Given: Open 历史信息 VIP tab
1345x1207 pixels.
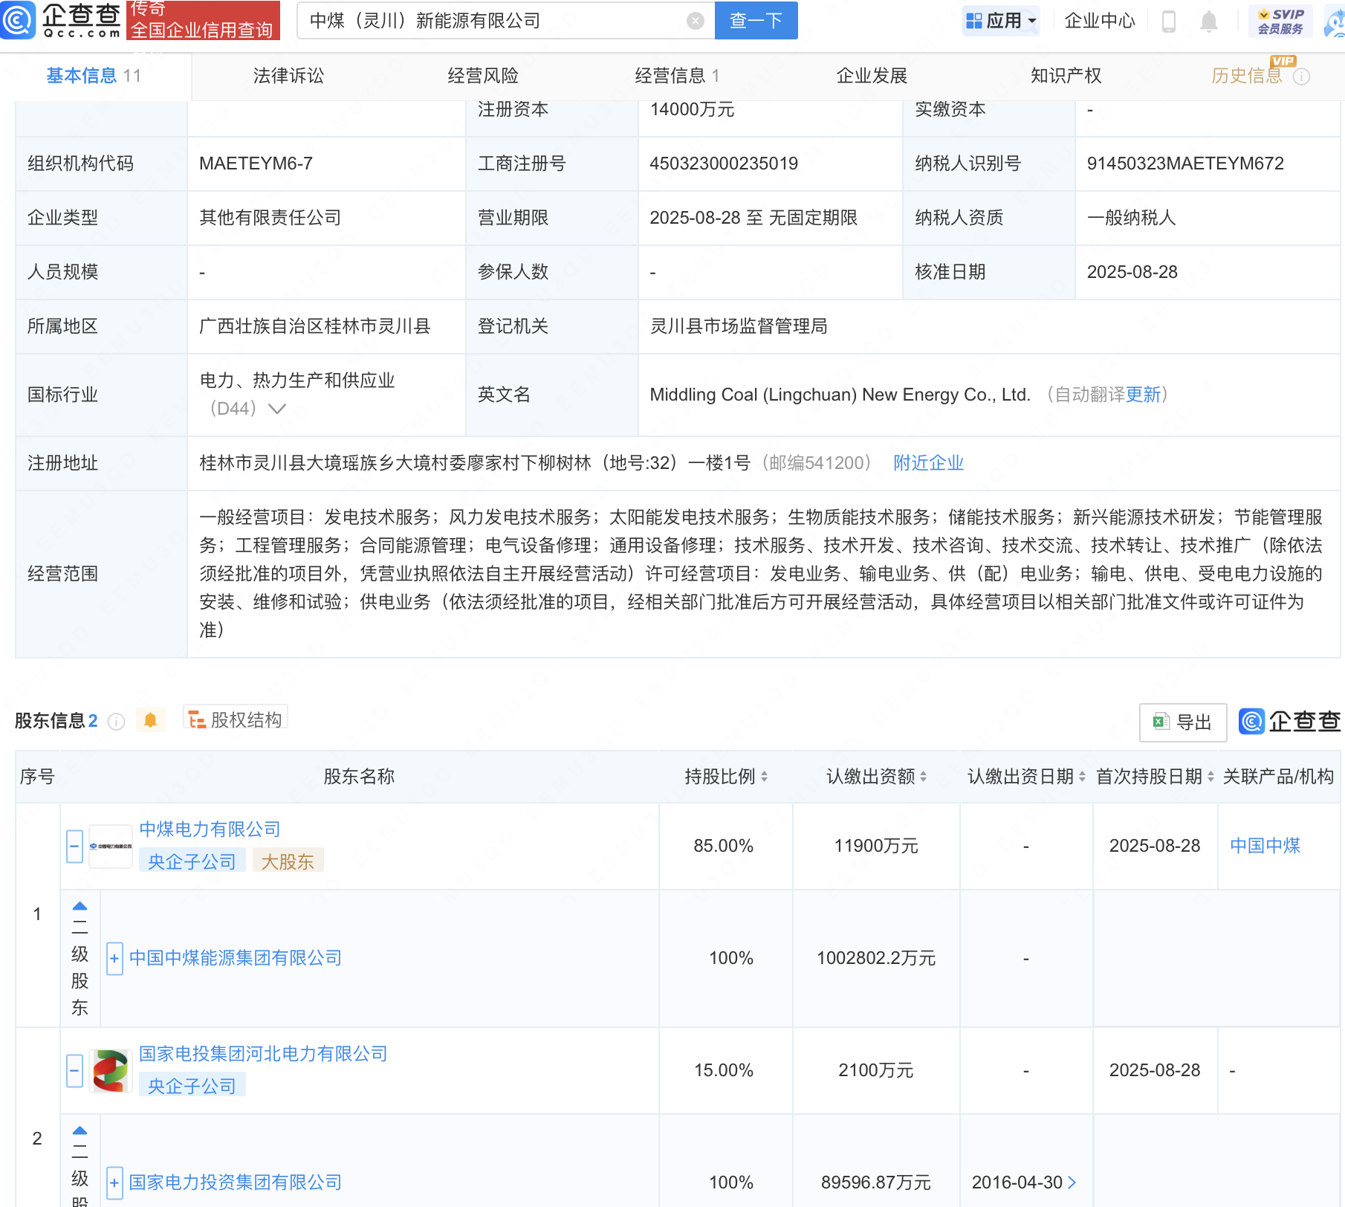Looking at the screenshot, I should point(1247,76).
